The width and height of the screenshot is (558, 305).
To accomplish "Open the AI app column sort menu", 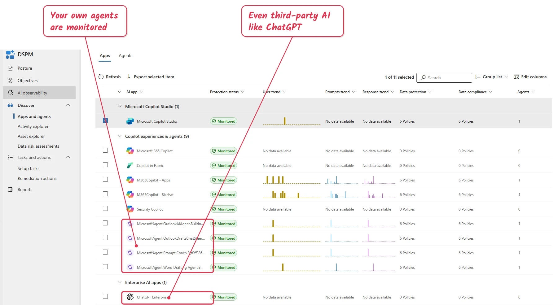I will (x=141, y=92).
